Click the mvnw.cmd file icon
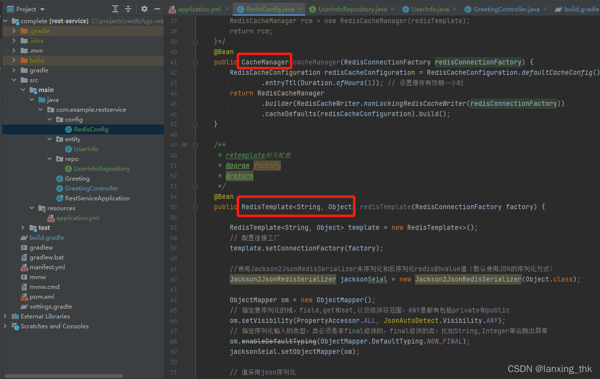This screenshot has width=600, height=379. (24, 287)
